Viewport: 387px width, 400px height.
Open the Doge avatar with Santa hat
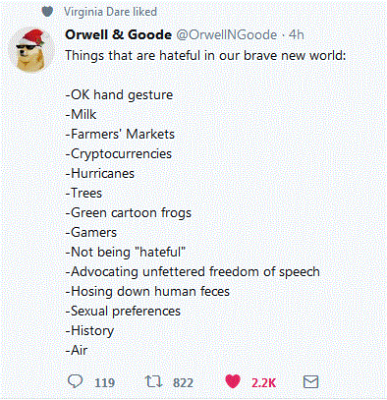tap(31, 50)
